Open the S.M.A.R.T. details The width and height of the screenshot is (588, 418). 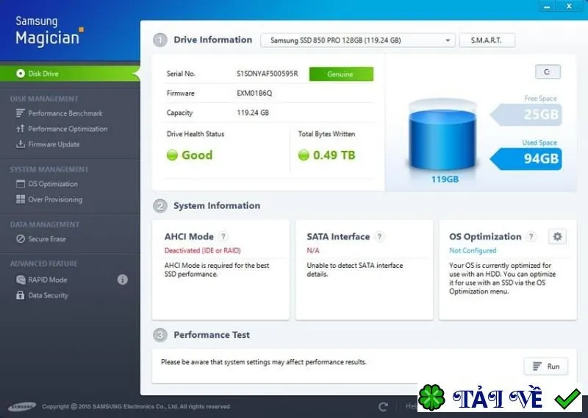[487, 40]
